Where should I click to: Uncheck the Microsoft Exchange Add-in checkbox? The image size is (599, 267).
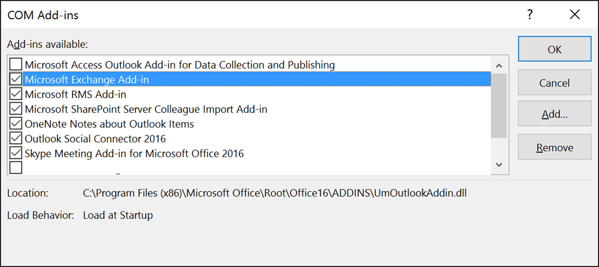tap(16, 79)
